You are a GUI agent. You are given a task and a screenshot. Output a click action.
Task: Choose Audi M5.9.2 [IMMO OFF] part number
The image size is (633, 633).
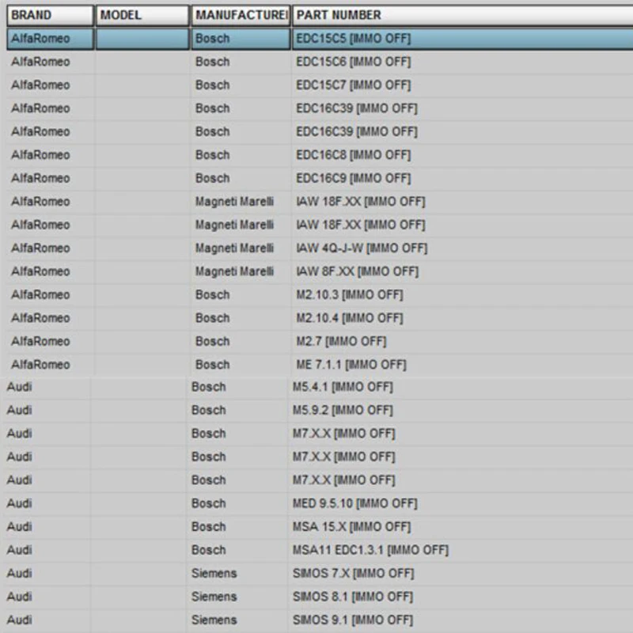point(343,411)
